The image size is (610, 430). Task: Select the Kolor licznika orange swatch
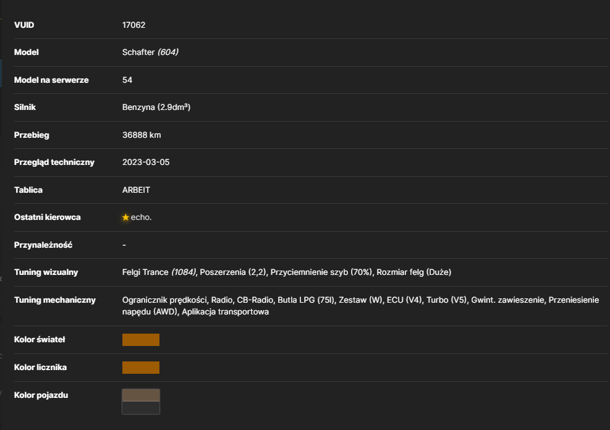[141, 368]
